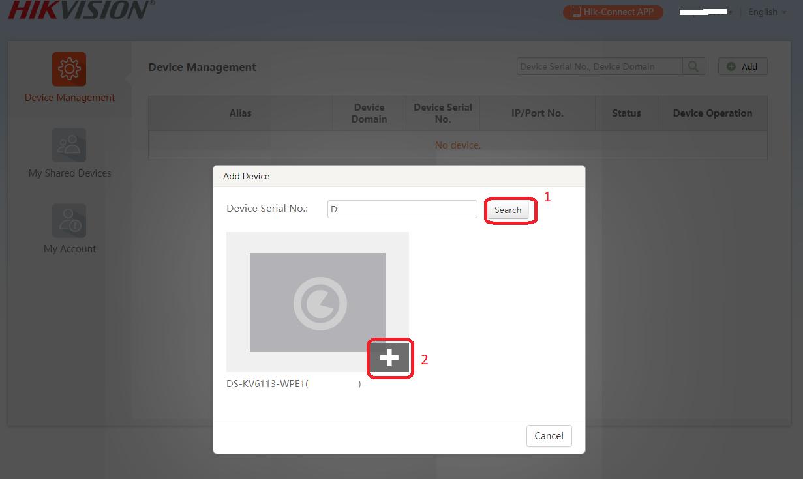This screenshot has height=479, width=803.
Task: Click the Hik-Connect APP button label
Action: click(x=618, y=12)
